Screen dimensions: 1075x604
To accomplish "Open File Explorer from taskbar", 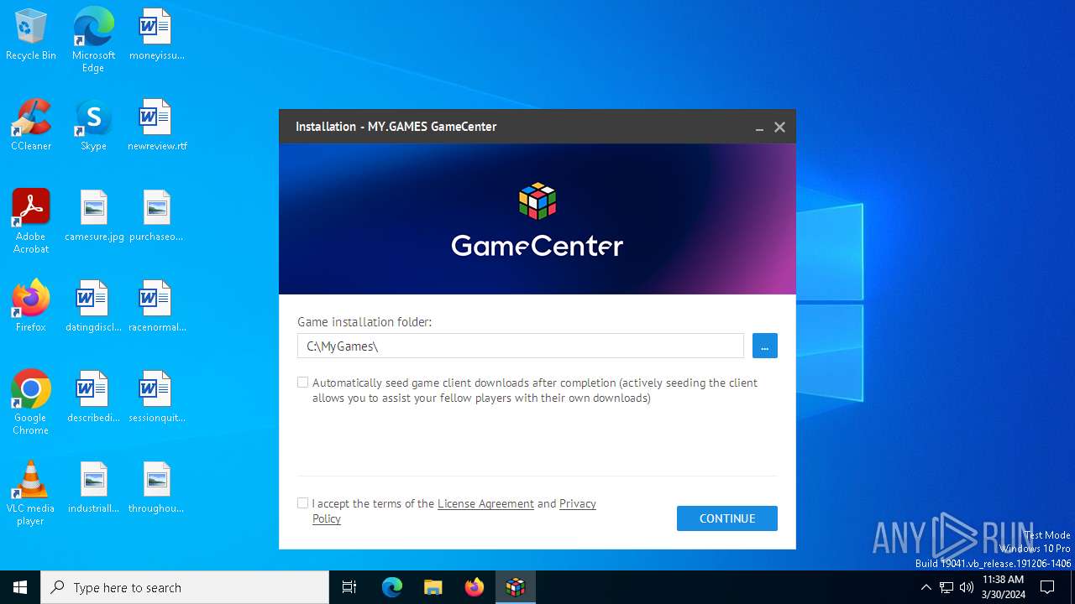I will [x=433, y=587].
